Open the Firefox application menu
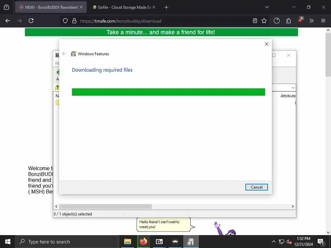Screen dimensions: 331x248 coord(323,21)
